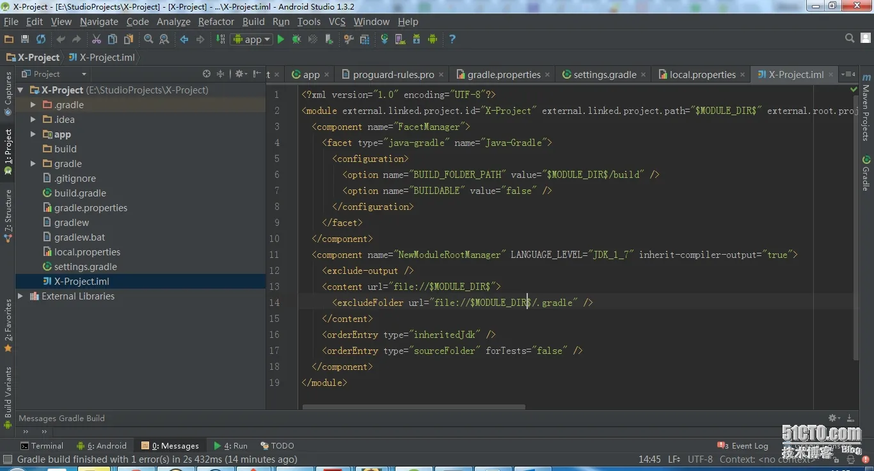Open the AVD Manager icon
Viewport: 874px width, 471px height.
click(x=401, y=40)
